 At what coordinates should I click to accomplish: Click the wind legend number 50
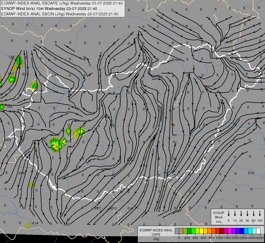coord(254,221)
